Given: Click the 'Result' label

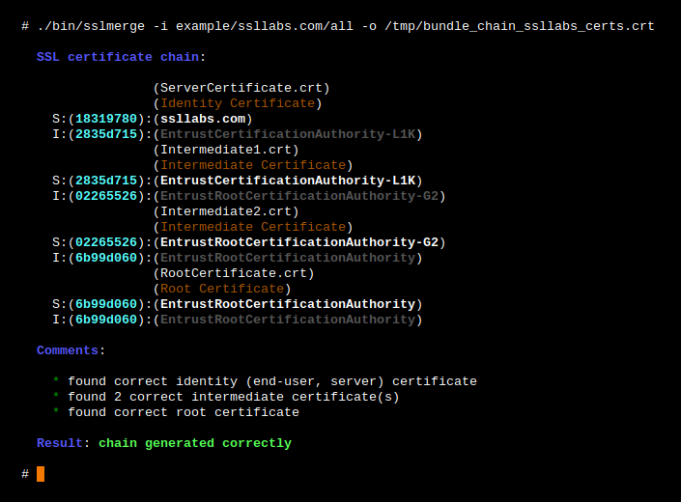Looking at the screenshot, I should click(x=60, y=443).
